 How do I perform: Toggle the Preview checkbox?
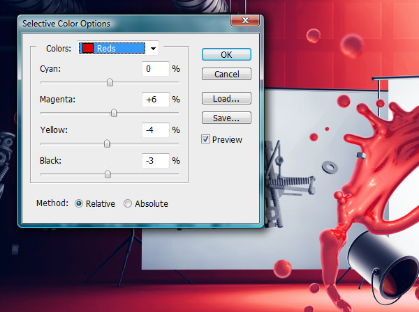pyautogui.click(x=205, y=139)
